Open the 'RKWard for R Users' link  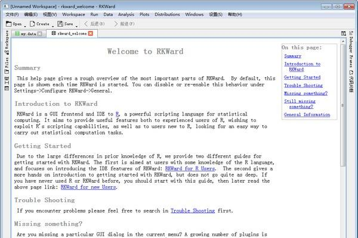point(190,168)
